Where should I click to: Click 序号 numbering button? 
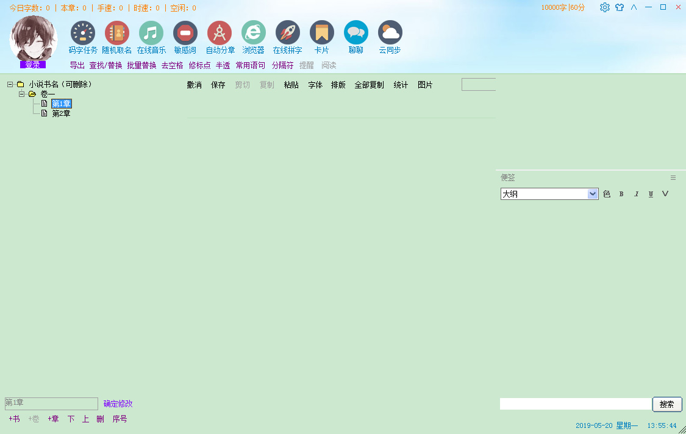click(120, 419)
